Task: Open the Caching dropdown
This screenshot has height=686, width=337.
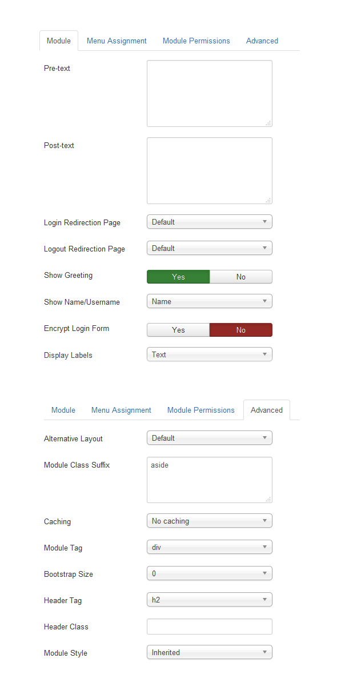Action: pyautogui.click(x=210, y=521)
